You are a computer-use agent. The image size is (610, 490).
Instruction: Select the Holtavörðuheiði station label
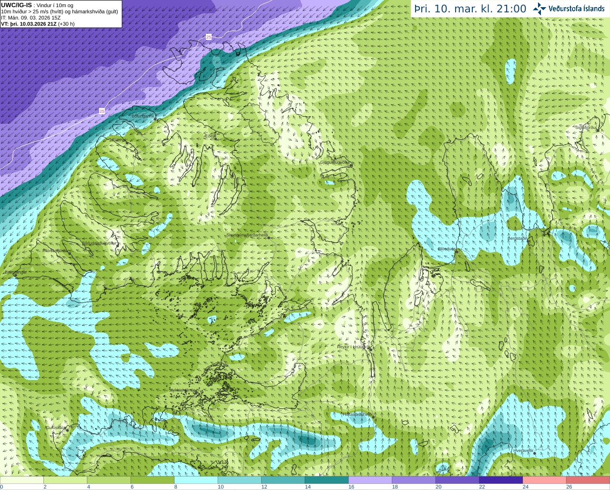coord(357,414)
